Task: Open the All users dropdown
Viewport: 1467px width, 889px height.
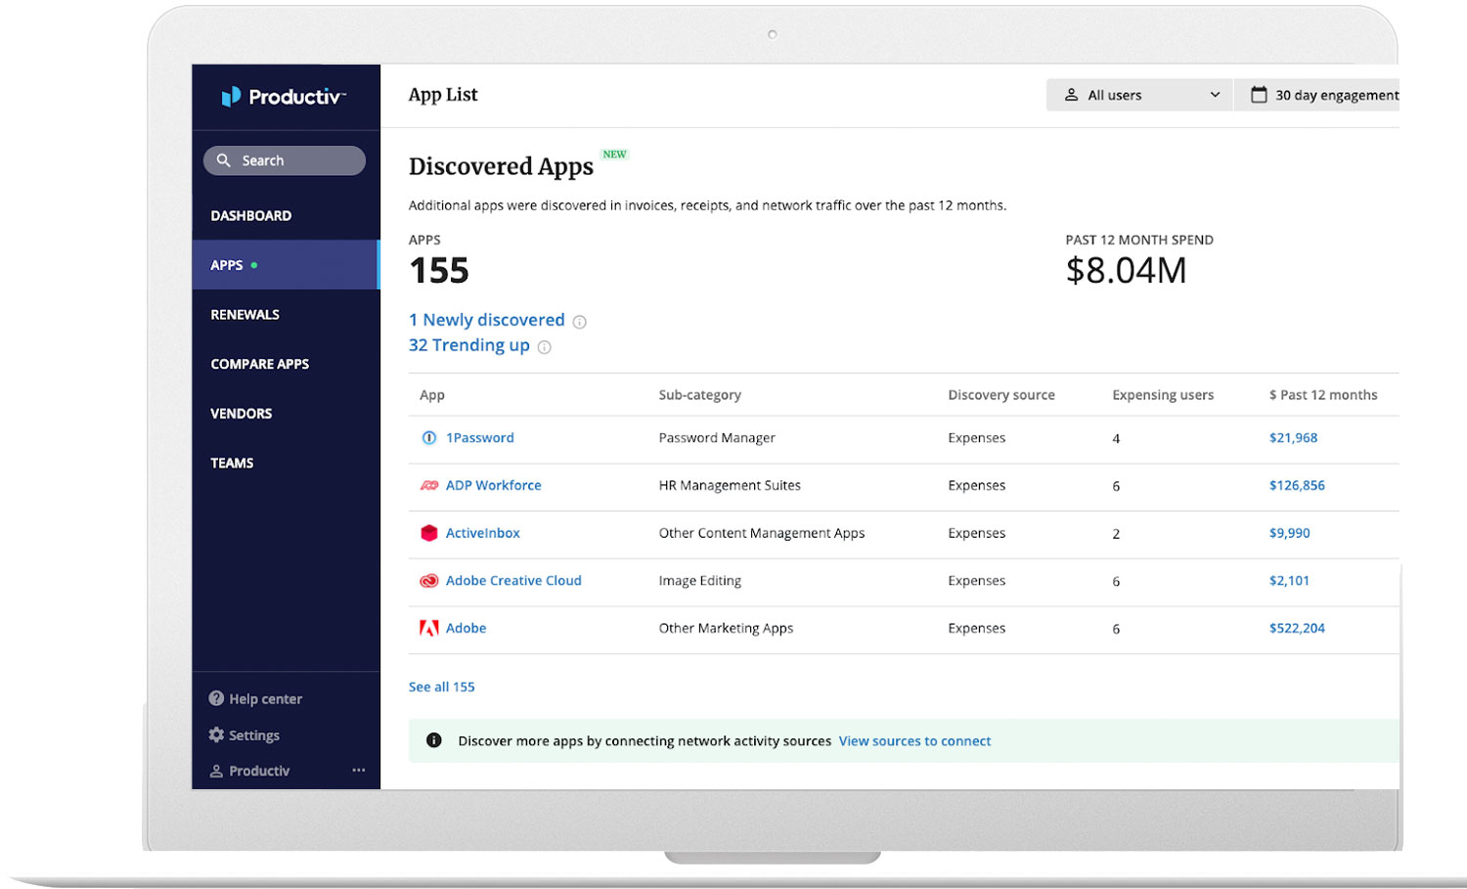Action: [x=1139, y=95]
